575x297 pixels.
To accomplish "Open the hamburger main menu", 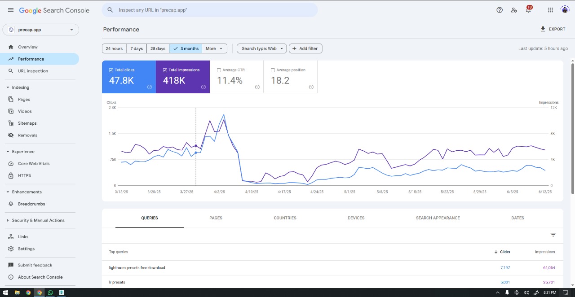I will tap(11, 10).
